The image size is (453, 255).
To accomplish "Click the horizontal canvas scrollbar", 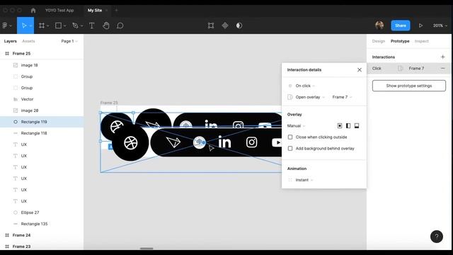I will [x=147, y=249].
